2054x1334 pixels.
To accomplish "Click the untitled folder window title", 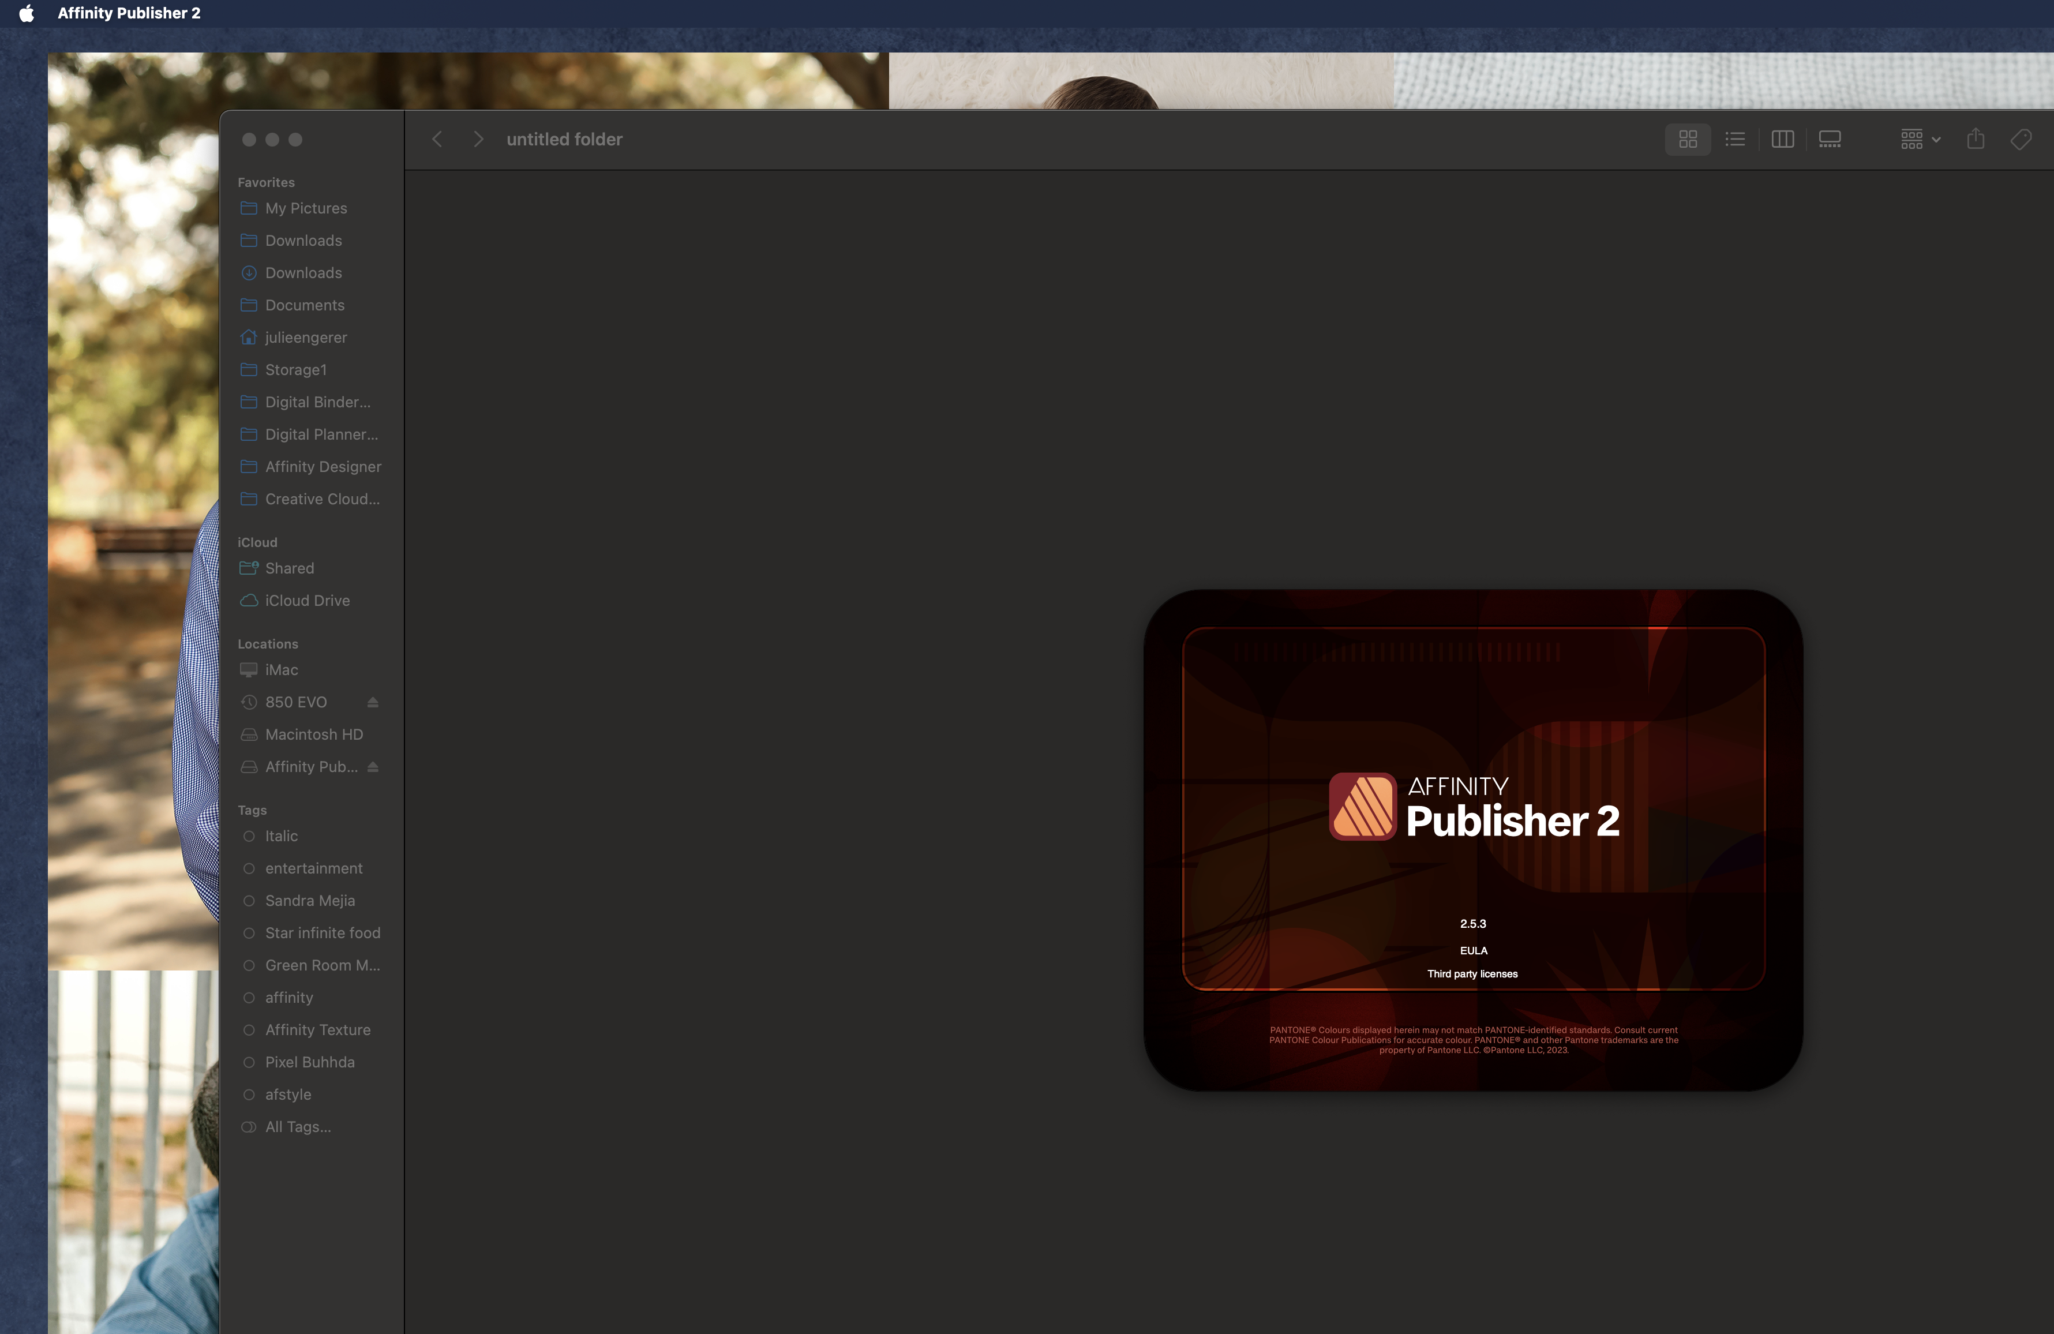I will pyautogui.click(x=564, y=139).
